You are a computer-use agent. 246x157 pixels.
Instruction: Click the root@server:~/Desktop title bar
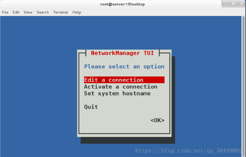pos(122,4)
